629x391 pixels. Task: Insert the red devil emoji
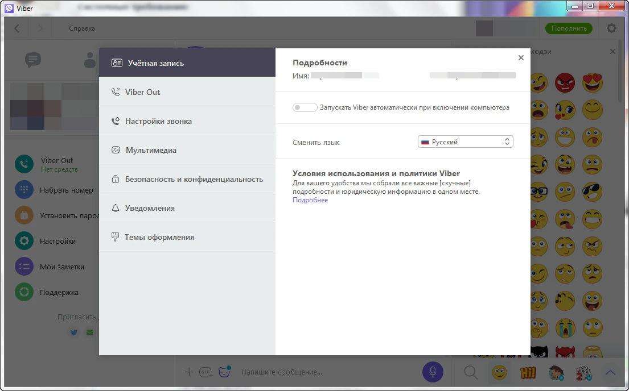(x=565, y=352)
